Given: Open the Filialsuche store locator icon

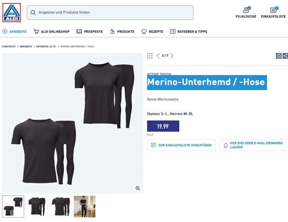Looking at the screenshot, I should 246,10.
